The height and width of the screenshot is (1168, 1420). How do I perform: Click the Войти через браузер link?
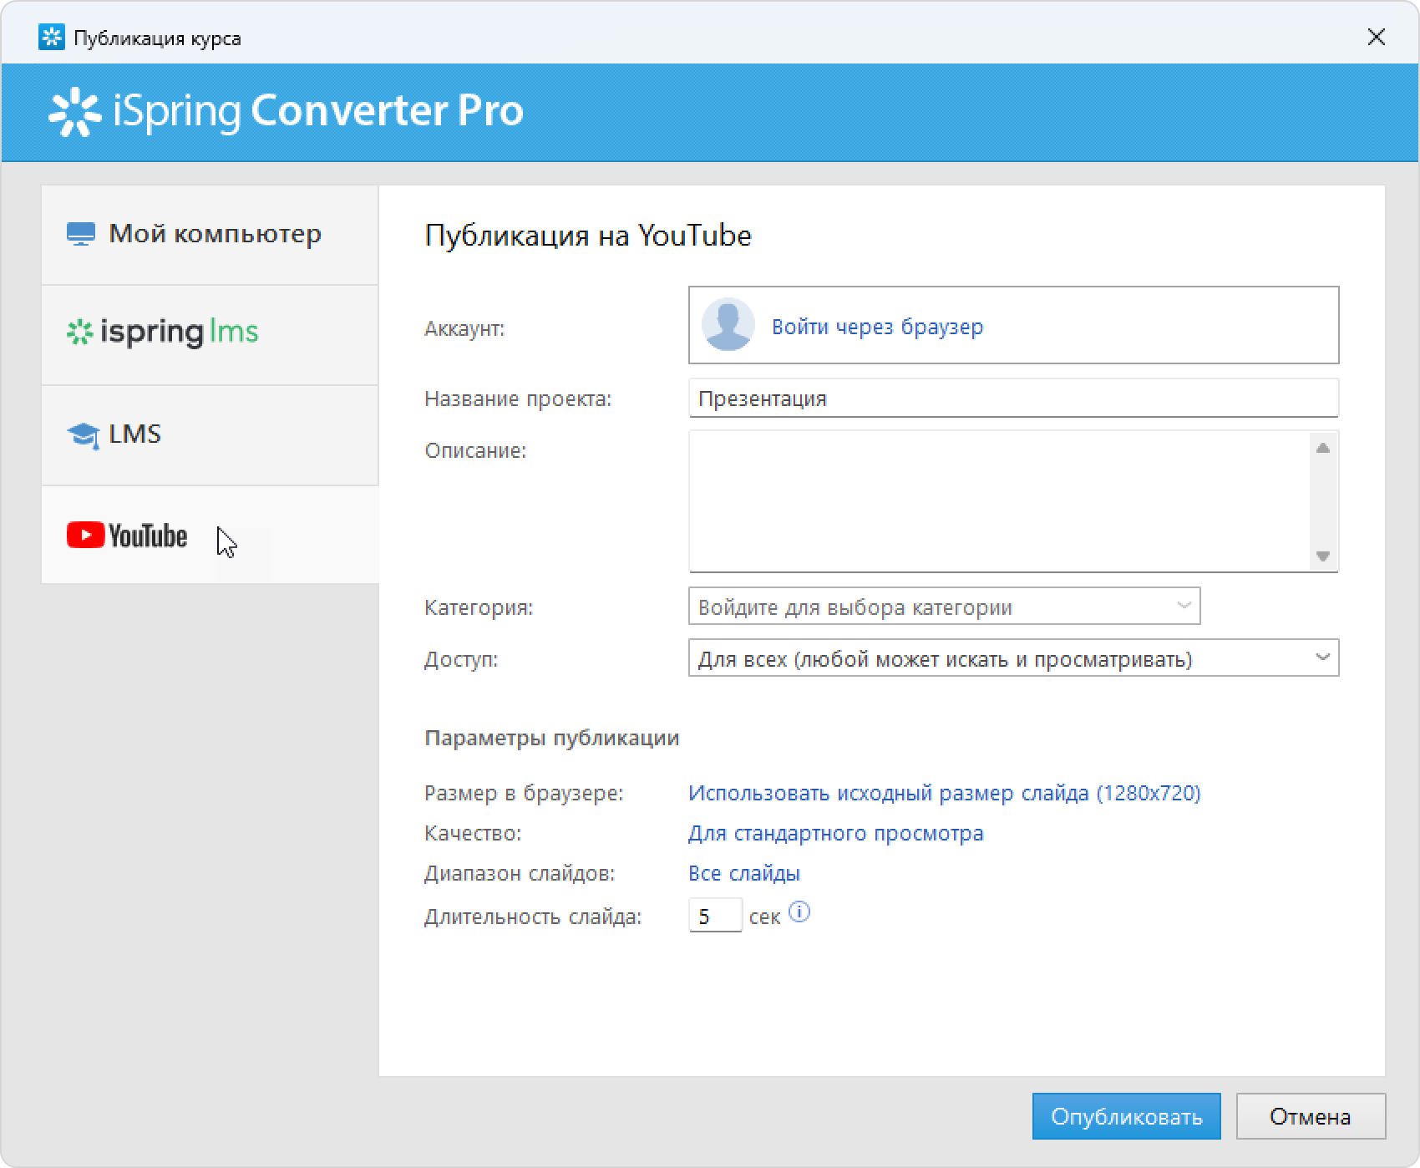tap(877, 327)
